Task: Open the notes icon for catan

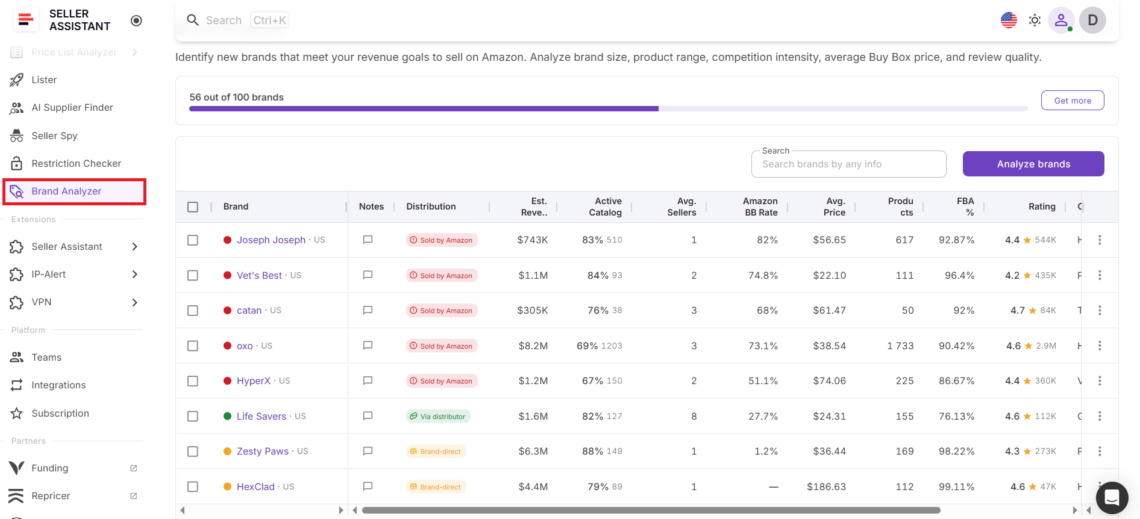Action: click(368, 310)
